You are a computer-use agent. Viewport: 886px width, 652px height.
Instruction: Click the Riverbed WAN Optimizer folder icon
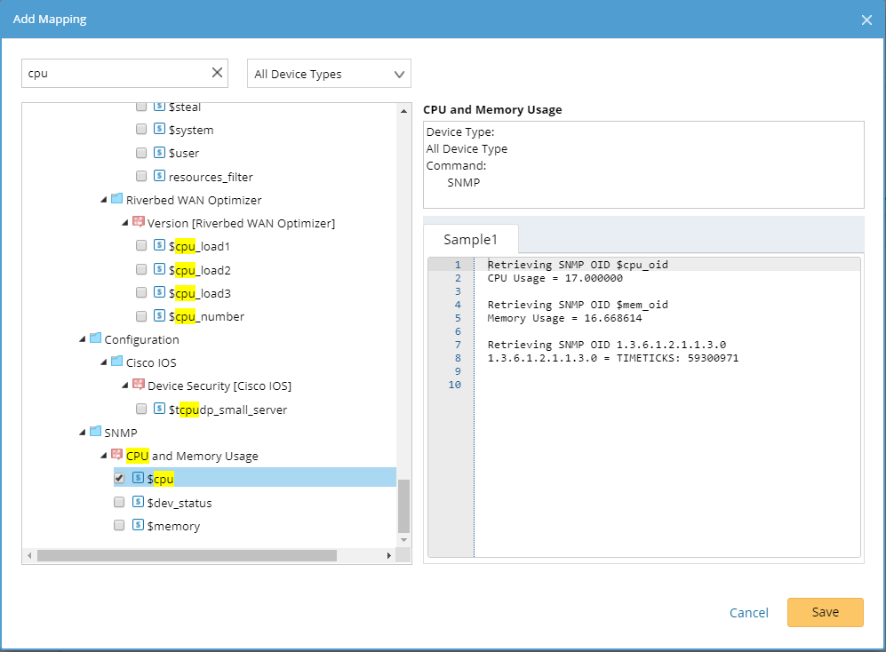(116, 200)
